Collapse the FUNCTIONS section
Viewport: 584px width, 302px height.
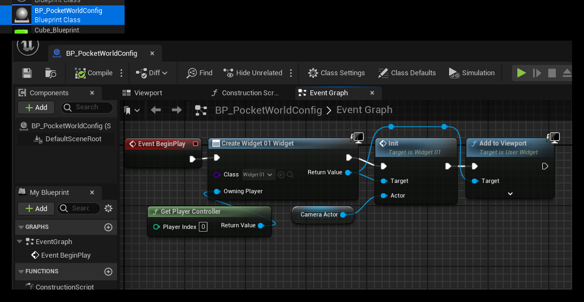(x=20, y=272)
